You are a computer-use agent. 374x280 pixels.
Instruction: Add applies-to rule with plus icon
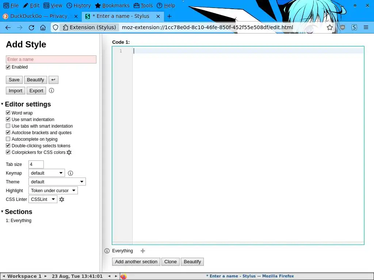(143, 251)
